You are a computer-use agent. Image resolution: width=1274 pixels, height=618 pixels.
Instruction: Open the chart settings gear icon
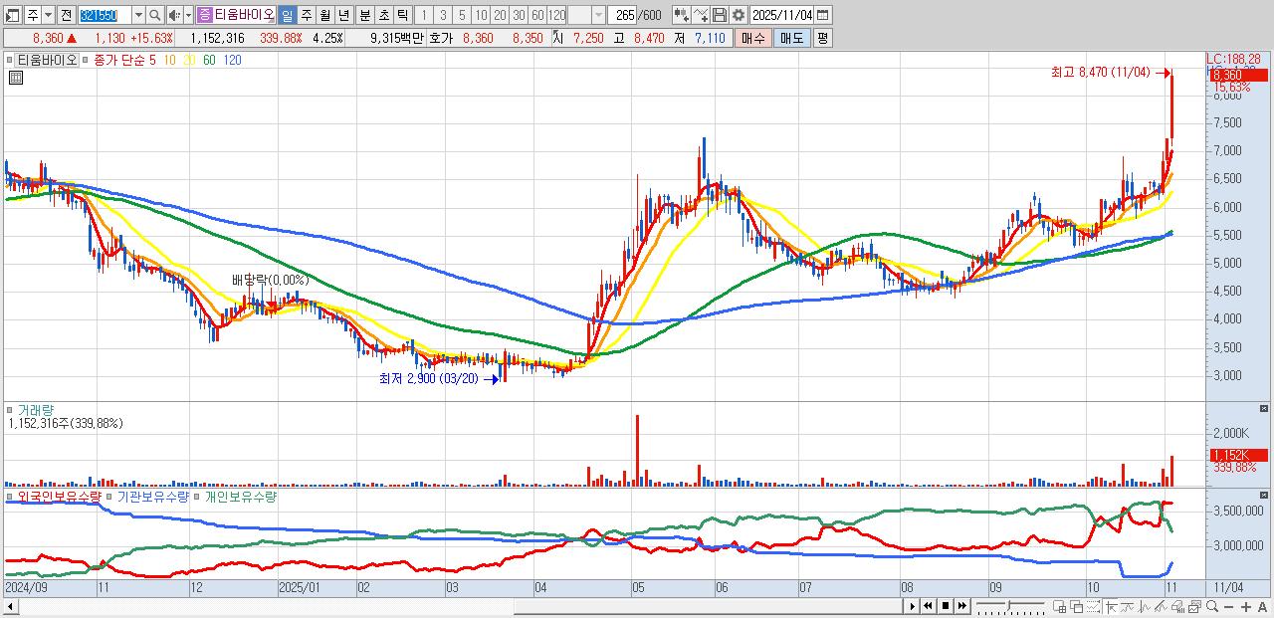[x=738, y=15]
